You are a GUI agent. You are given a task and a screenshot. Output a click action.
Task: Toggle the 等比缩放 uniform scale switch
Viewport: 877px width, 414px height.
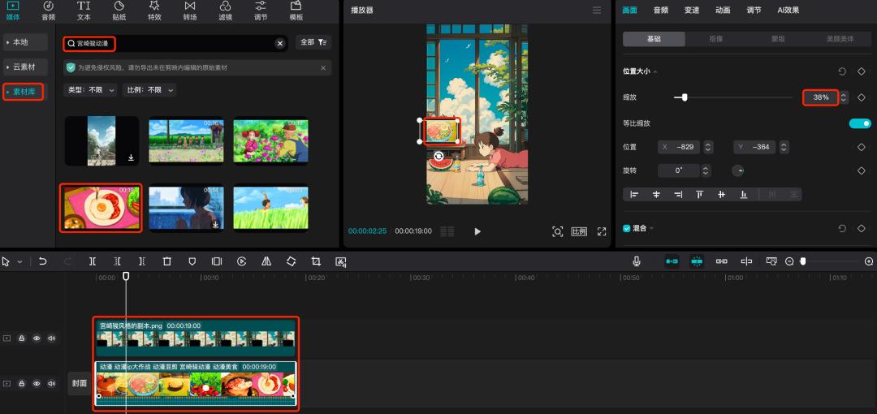pos(860,123)
